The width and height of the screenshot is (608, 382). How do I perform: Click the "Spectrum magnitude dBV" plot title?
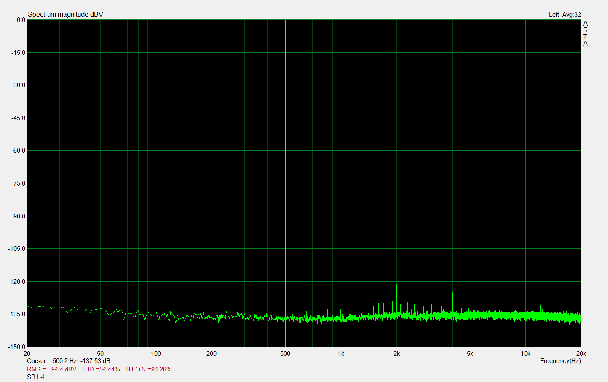65,14
